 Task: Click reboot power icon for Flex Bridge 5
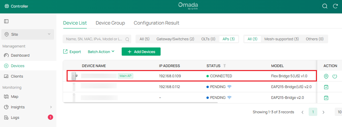(x=335, y=76)
